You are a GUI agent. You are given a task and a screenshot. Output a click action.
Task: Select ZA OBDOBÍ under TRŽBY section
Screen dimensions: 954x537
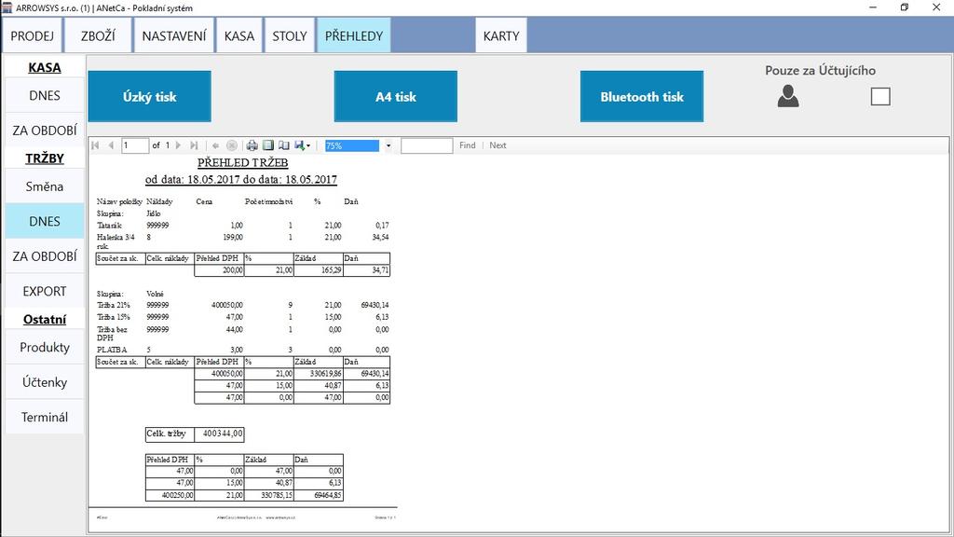pyautogui.click(x=45, y=256)
